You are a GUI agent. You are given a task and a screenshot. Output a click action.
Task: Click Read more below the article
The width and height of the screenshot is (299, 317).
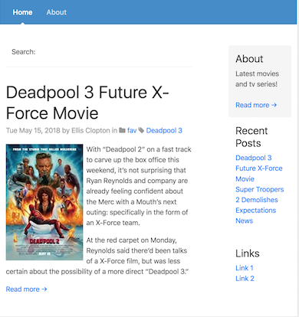tap(27, 289)
